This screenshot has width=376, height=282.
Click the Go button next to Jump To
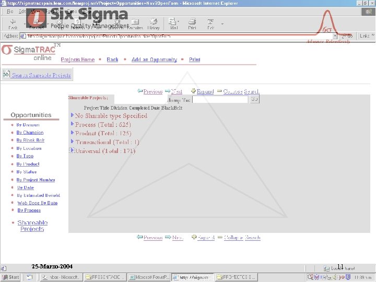[x=254, y=99]
